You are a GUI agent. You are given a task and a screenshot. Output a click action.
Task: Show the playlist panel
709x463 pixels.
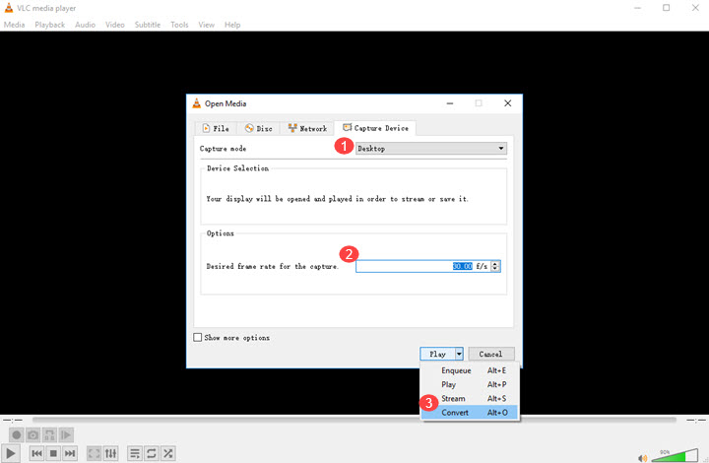(x=135, y=453)
